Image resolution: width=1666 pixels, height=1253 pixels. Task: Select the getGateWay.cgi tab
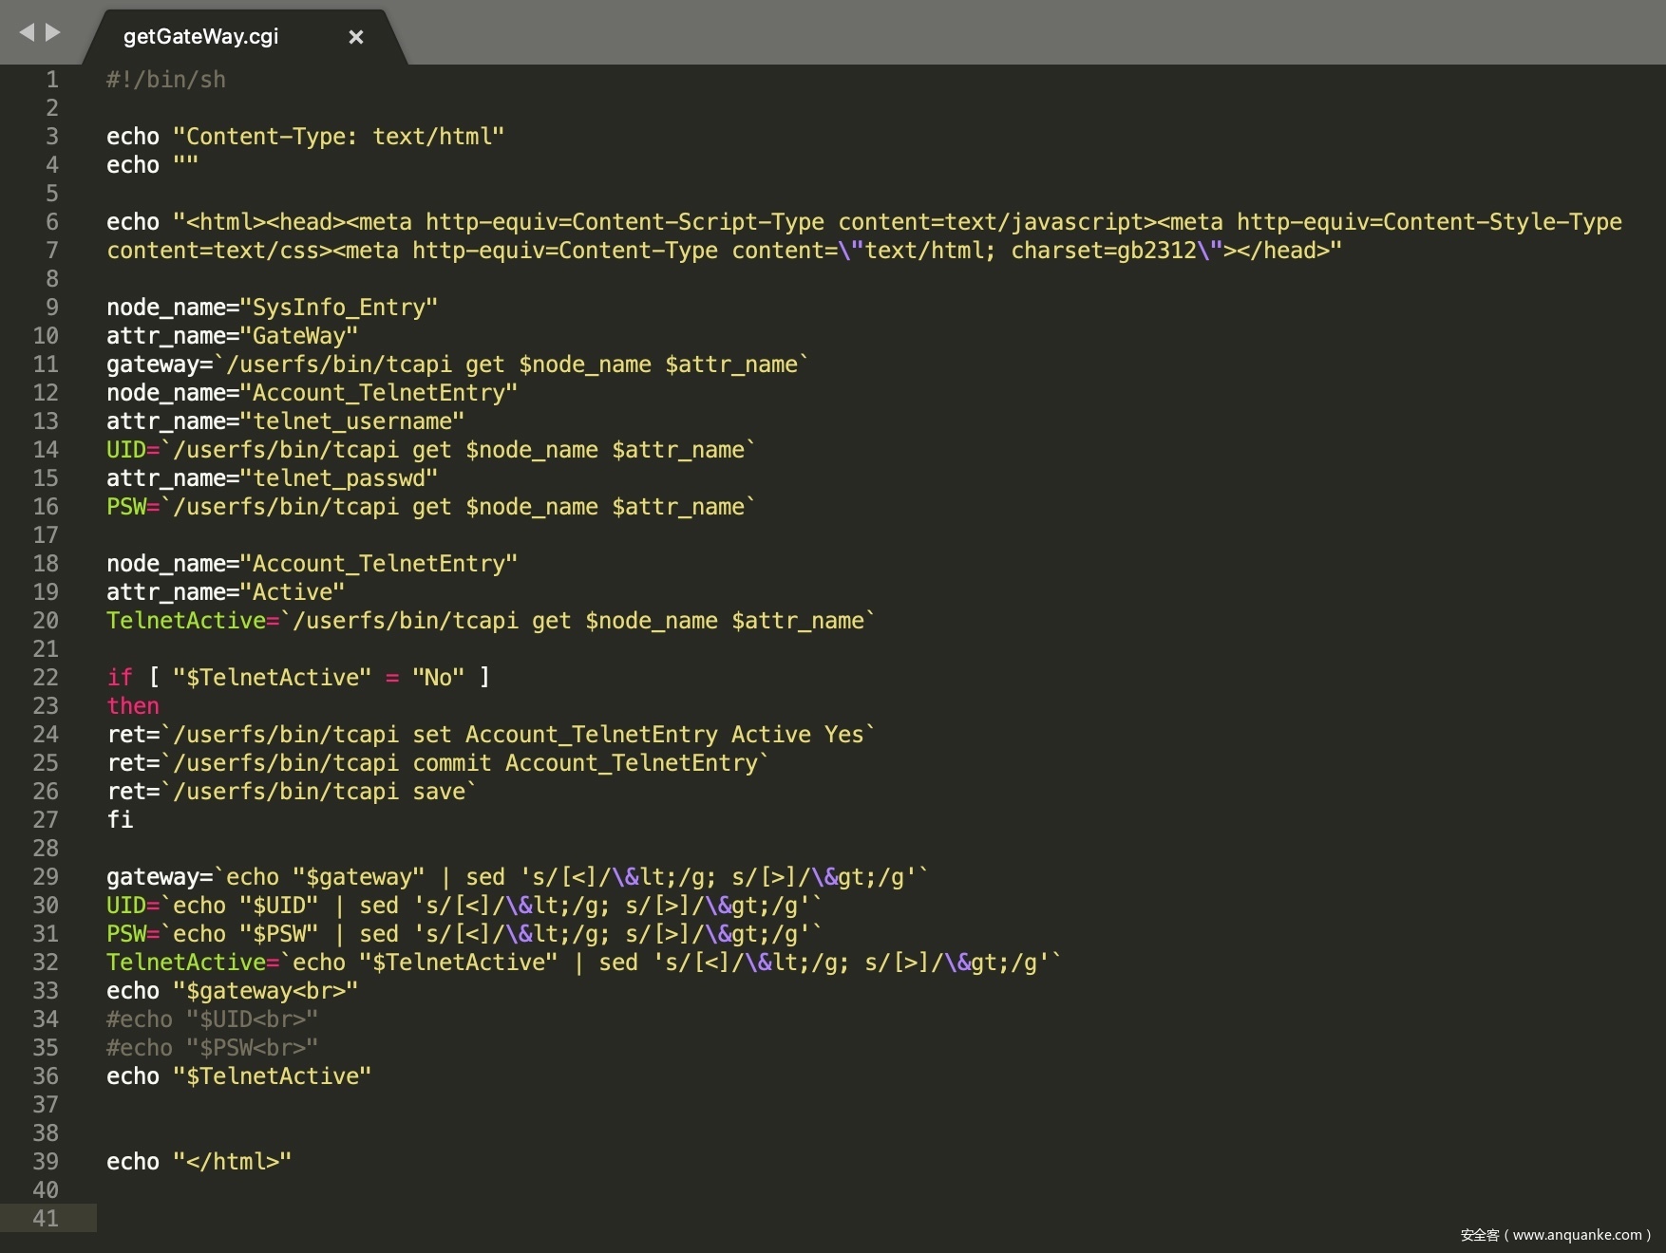coord(201,37)
